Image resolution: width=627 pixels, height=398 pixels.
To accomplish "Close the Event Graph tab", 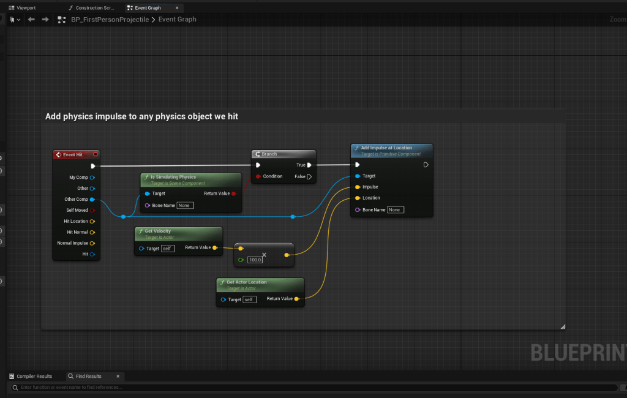I will 177,8.
